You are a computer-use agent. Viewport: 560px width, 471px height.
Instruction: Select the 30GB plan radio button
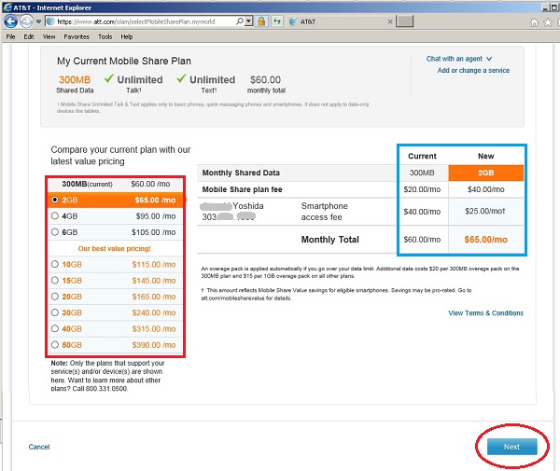coord(55,312)
